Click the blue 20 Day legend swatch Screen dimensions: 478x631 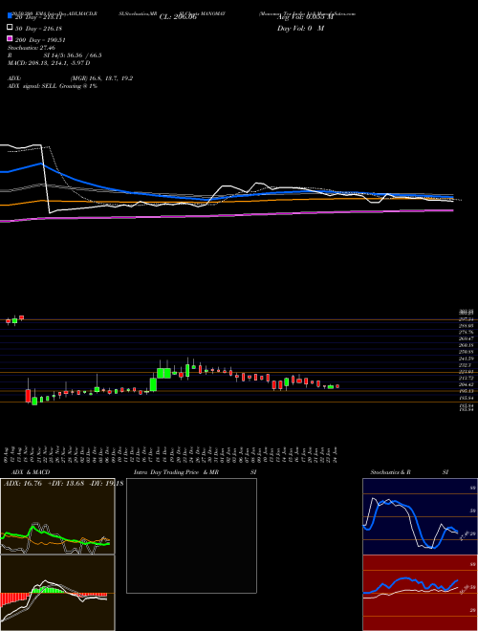(x=10, y=15)
